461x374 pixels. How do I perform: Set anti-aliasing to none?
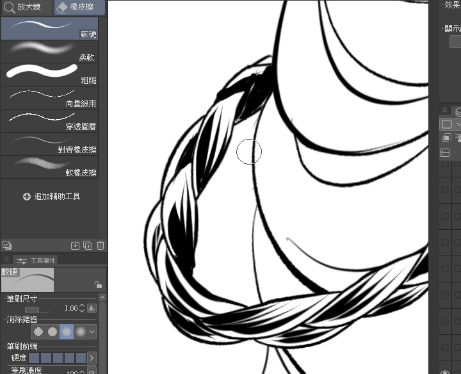coord(38,332)
